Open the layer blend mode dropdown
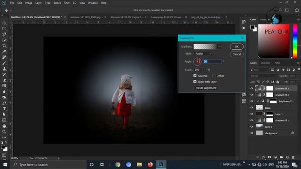301x169 pixels. 263,76
